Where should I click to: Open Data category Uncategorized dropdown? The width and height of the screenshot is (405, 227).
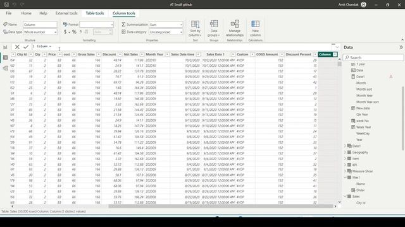coord(166,32)
